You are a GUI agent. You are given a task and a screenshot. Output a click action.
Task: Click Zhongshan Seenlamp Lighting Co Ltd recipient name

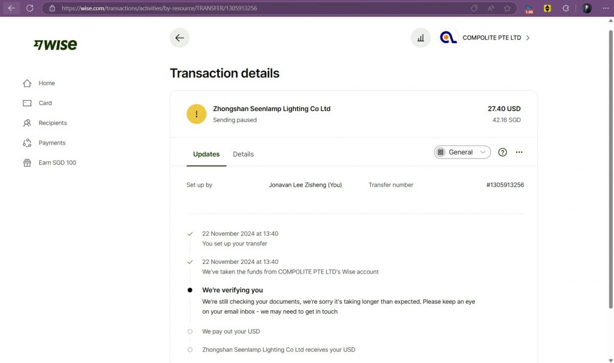272,109
